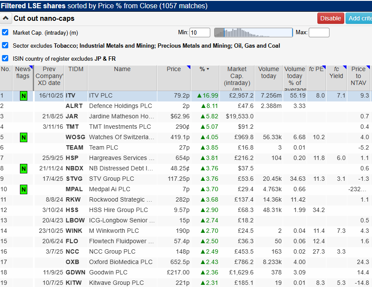This screenshot has width=372, height=287.
Task: Open the news flag for NBDX
Action: point(23,169)
